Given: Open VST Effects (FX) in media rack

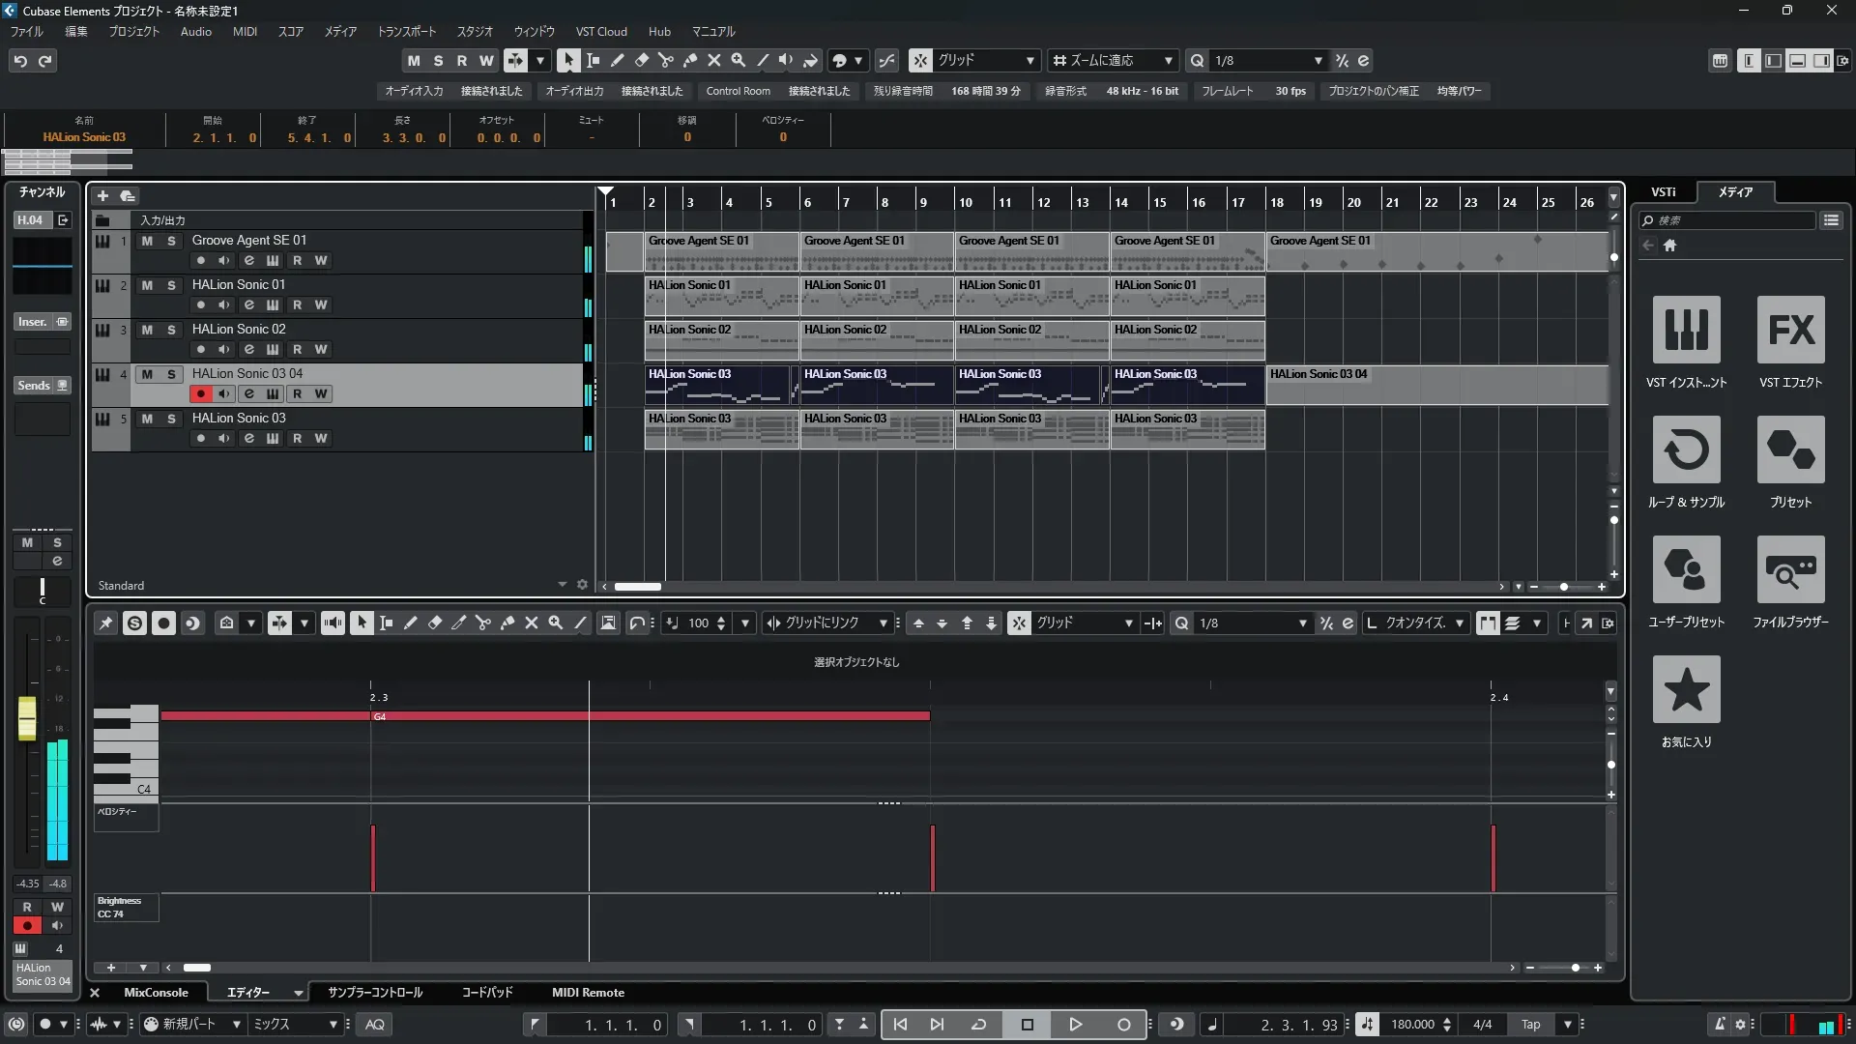Looking at the screenshot, I should [1790, 330].
